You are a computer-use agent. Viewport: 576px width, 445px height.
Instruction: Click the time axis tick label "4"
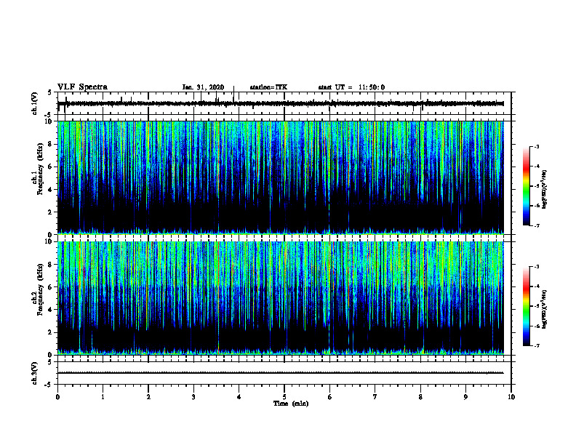coord(239,397)
